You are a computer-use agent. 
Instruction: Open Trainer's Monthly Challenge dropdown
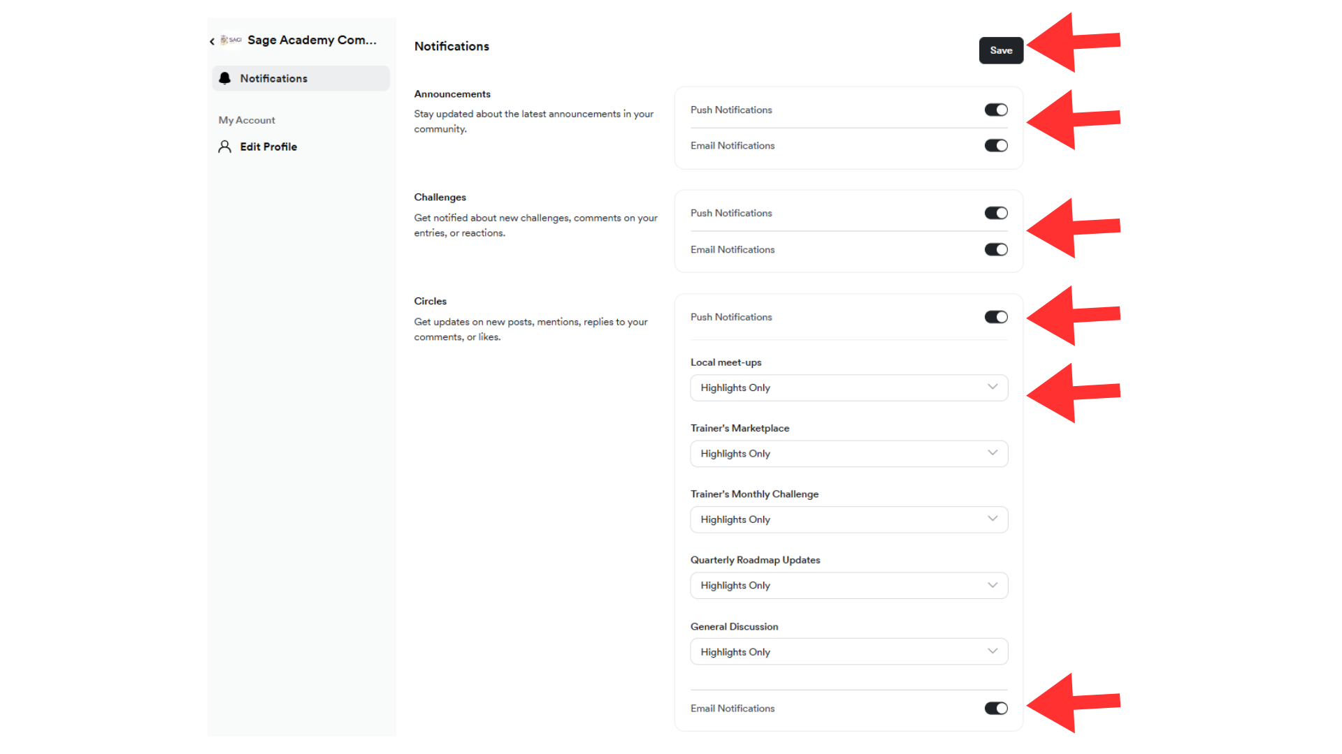click(849, 519)
